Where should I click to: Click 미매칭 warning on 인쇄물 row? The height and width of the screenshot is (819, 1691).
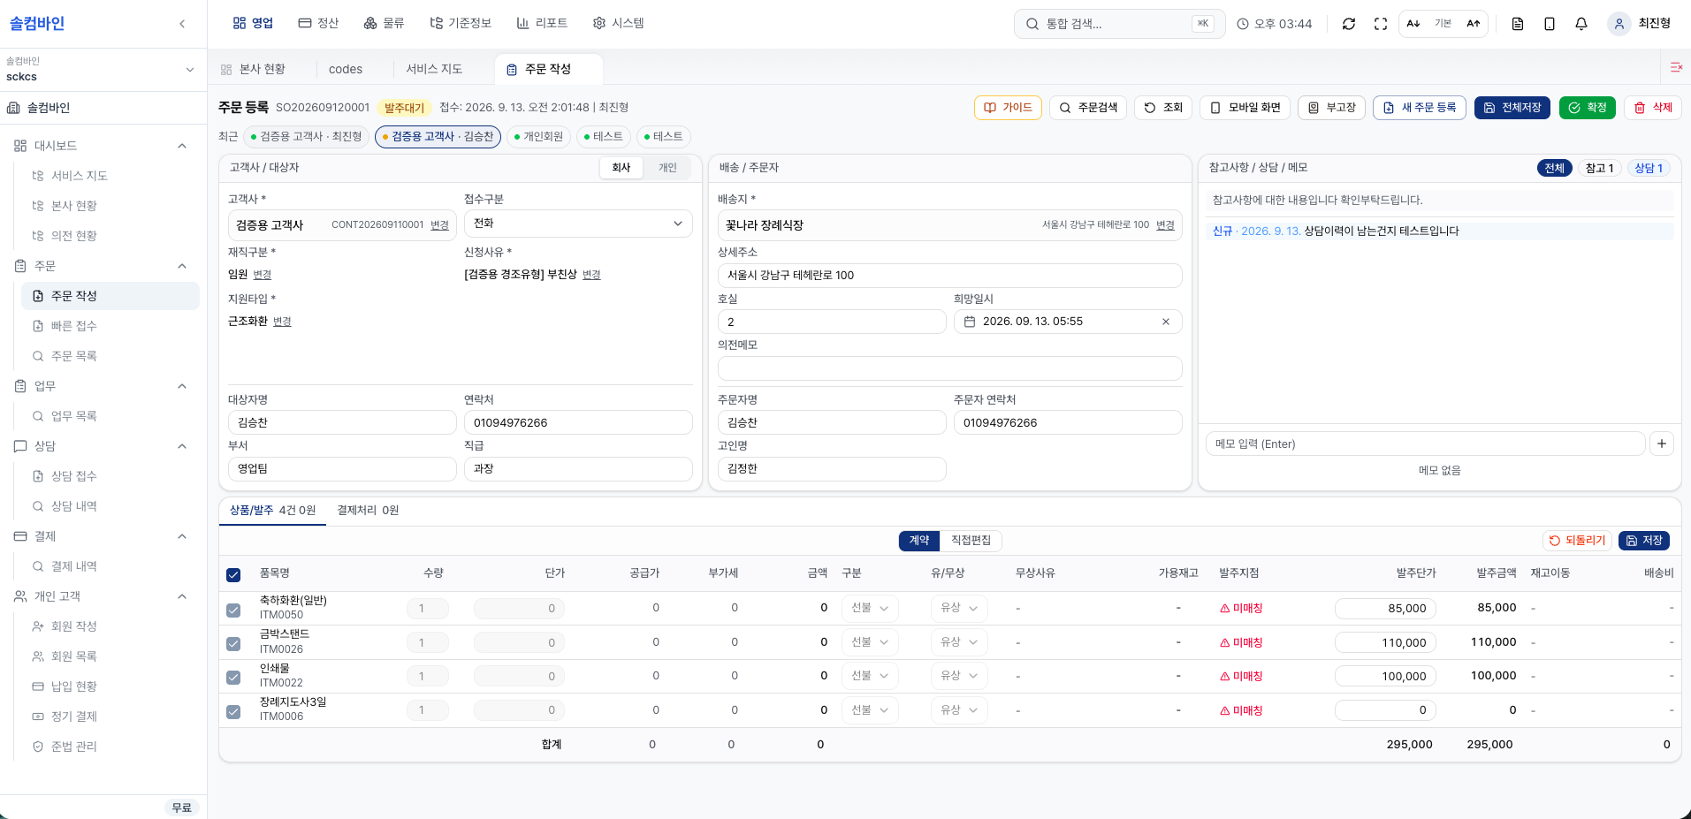click(x=1241, y=676)
